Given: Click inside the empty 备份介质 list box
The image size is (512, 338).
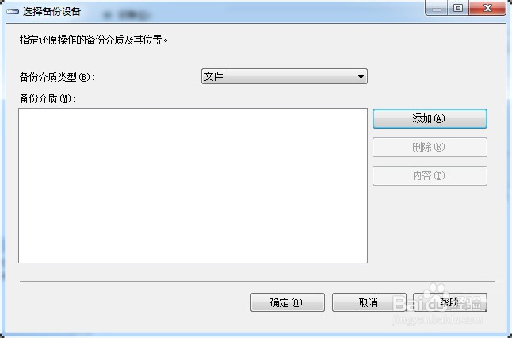Looking at the screenshot, I should (x=193, y=186).
